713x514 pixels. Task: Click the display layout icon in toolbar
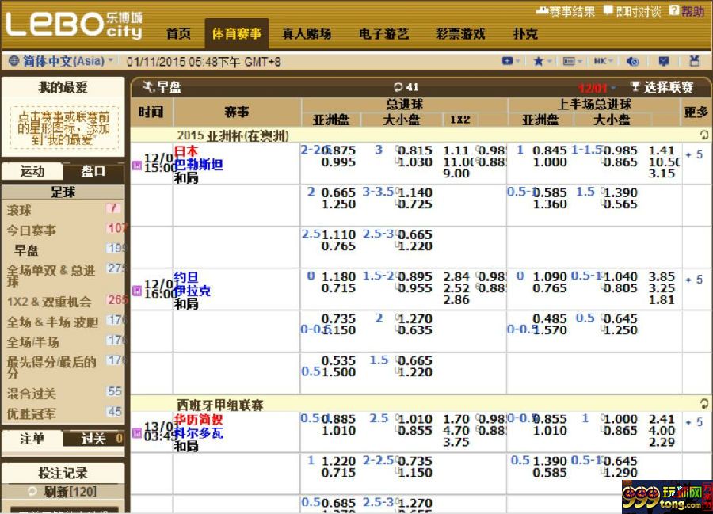(x=569, y=61)
